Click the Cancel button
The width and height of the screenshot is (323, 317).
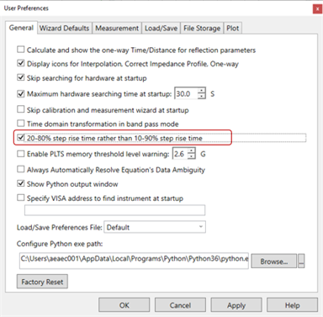pos(180,305)
